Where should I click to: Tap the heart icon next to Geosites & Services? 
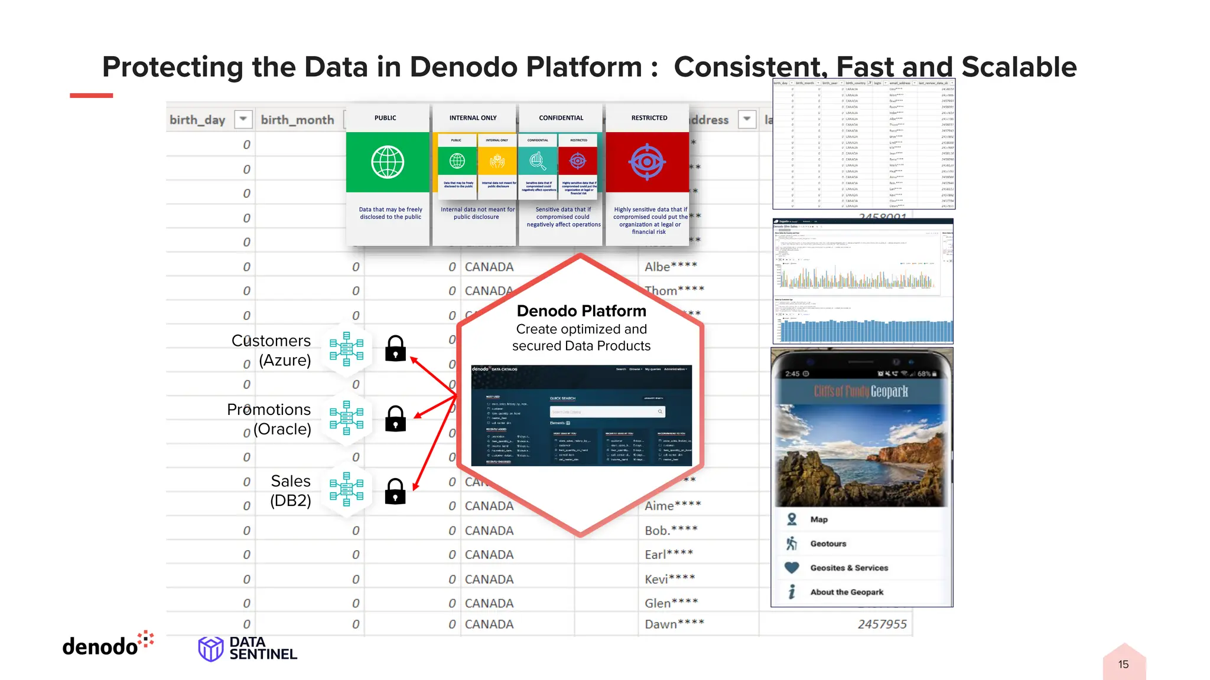pos(792,568)
